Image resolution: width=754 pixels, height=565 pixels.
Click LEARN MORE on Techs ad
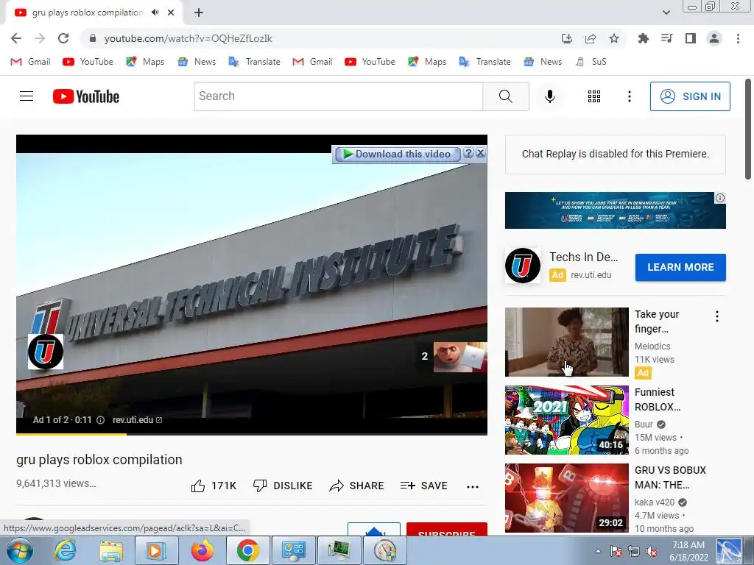[x=680, y=267]
